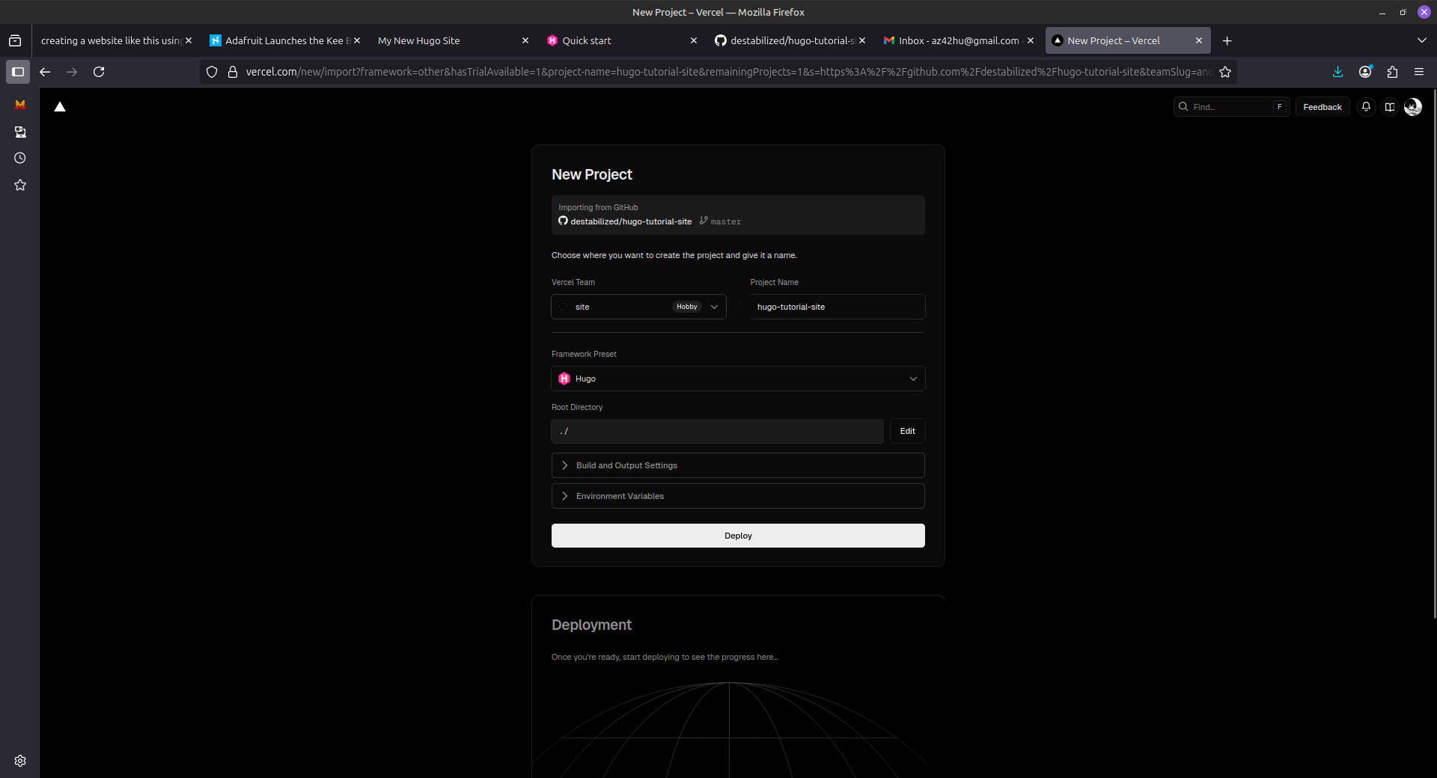Click the Vercel triangle logo
The width and height of the screenshot is (1437, 778).
coord(60,107)
